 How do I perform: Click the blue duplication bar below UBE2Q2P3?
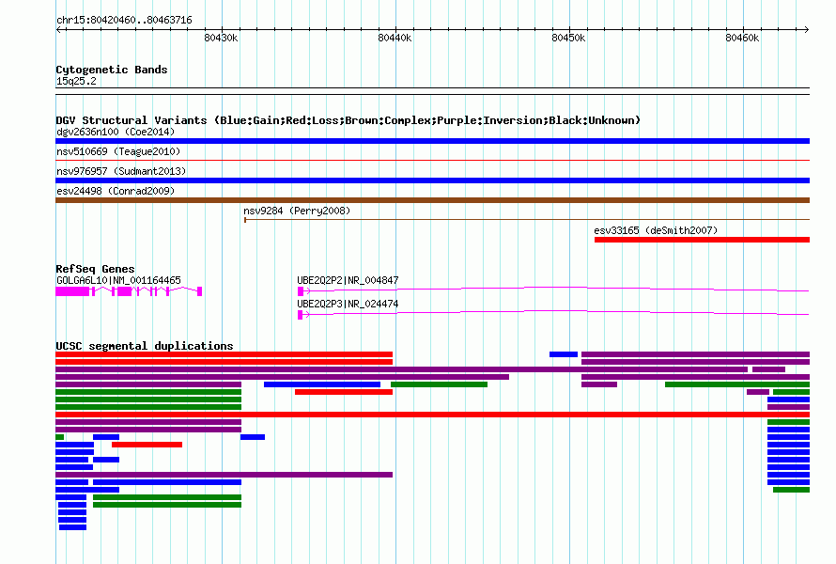322,384
